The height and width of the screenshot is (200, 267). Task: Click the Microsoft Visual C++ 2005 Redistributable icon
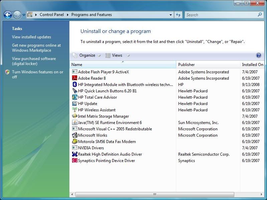click(x=74, y=129)
